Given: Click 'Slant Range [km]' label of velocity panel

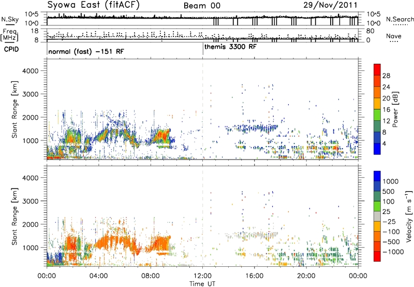Looking at the screenshot, I should [x=14, y=216].
